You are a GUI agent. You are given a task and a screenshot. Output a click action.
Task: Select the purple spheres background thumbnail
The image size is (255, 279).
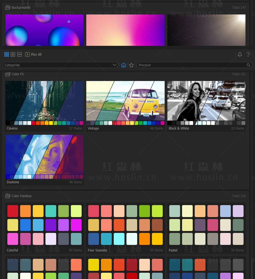click(44, 30)
